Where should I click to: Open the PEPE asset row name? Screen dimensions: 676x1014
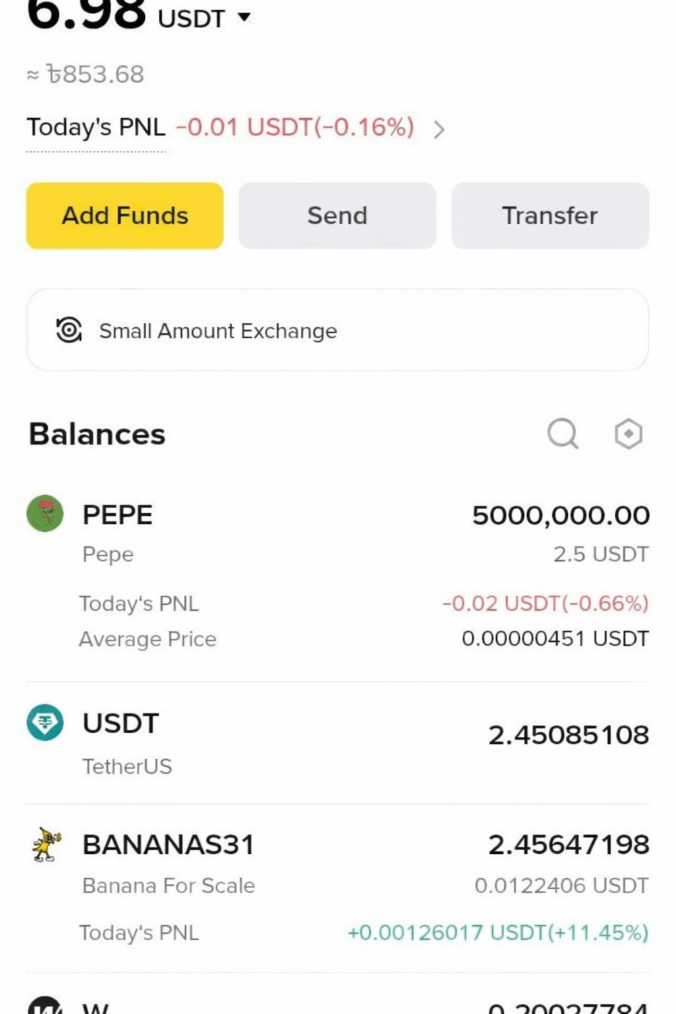coord(118,515)
